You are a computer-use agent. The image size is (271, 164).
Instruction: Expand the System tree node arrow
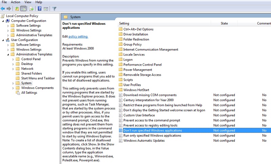point(13,83)
